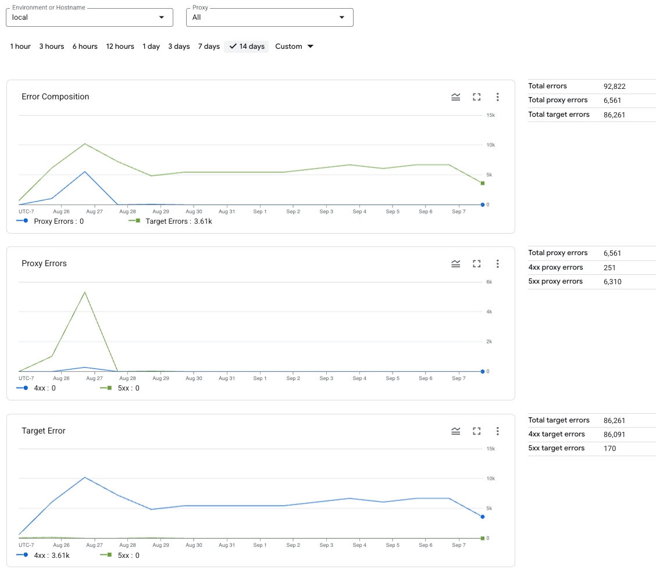Click the chart style icon on Proxy Errors
656x573 pixels.
point(455,264)
